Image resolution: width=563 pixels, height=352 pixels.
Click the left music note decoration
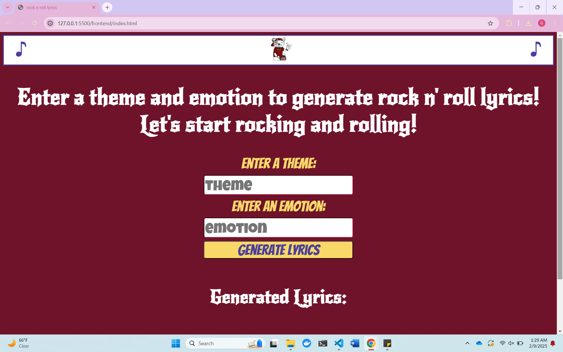tap(21, 50)
